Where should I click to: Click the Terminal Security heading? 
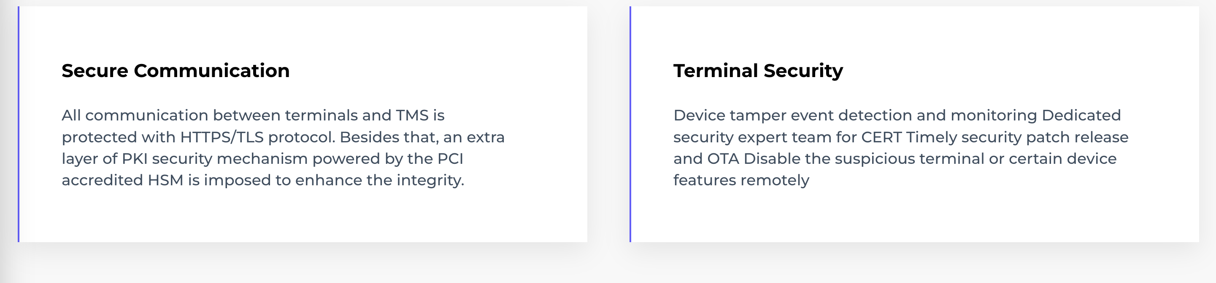click(758, 71)
